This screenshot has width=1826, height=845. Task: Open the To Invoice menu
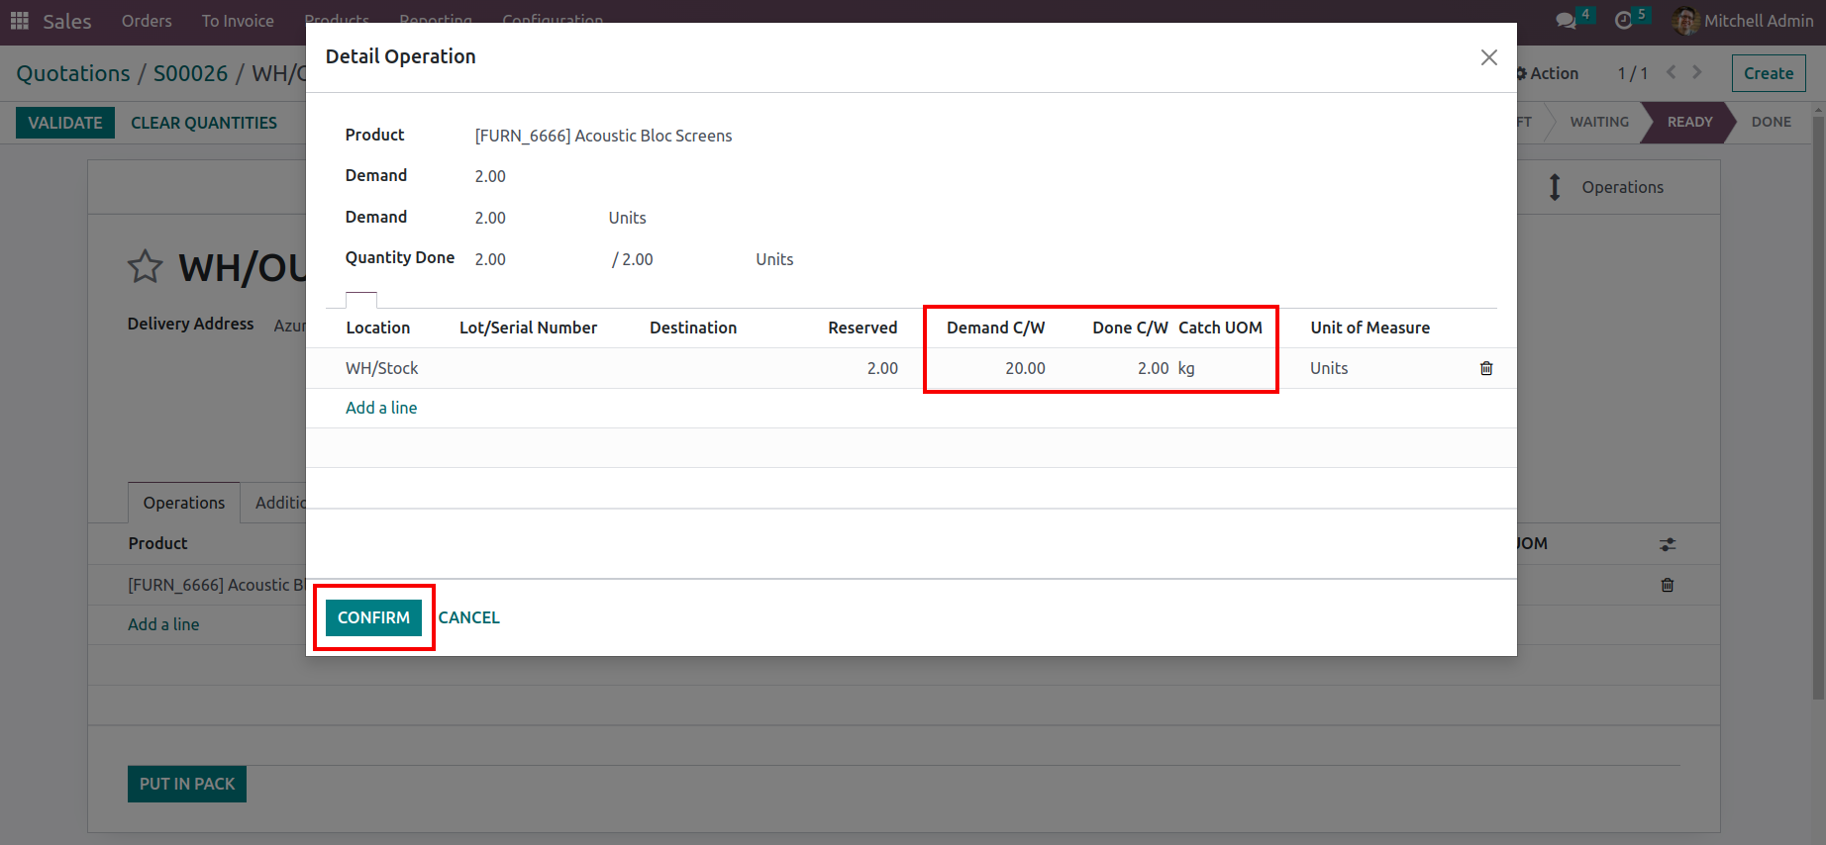[x=238, y=21]
